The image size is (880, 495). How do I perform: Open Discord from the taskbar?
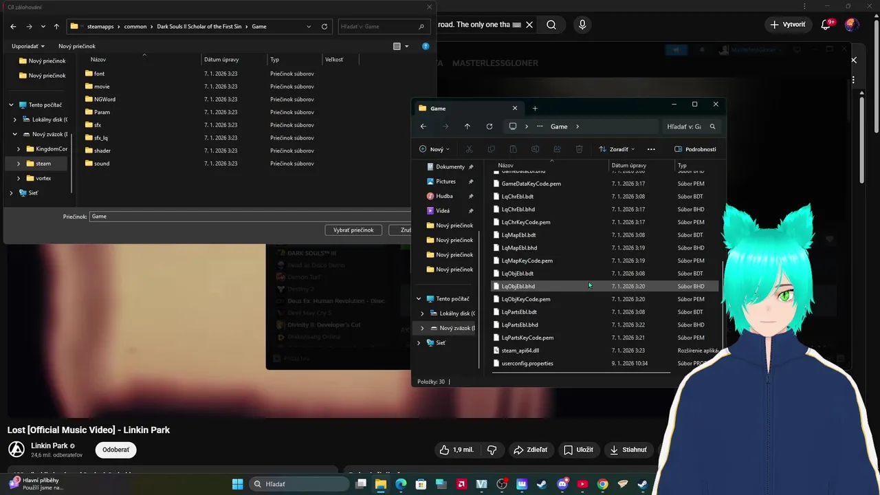(x=562, y=484)
